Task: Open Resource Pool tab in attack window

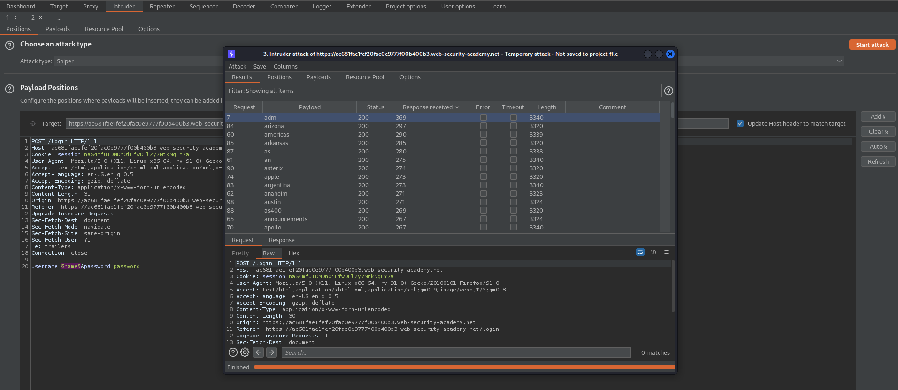Action: [365, 77]
